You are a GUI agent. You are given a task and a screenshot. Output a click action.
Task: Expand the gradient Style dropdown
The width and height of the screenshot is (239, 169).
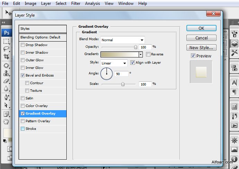[114, 63]
